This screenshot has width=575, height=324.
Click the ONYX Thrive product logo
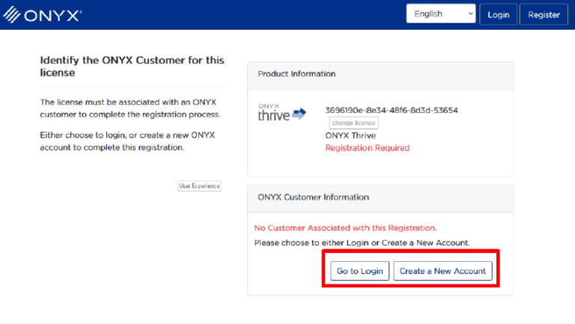(x=274, y=114)
